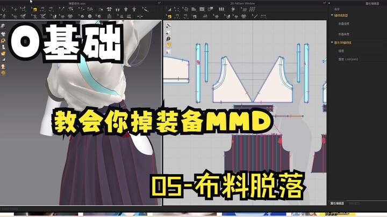
Task: Select the far-right cyan strip pattern piece
Action: pyautogui.click(x=306, y=73)
